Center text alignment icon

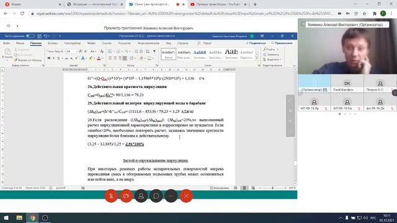(115, 58)
